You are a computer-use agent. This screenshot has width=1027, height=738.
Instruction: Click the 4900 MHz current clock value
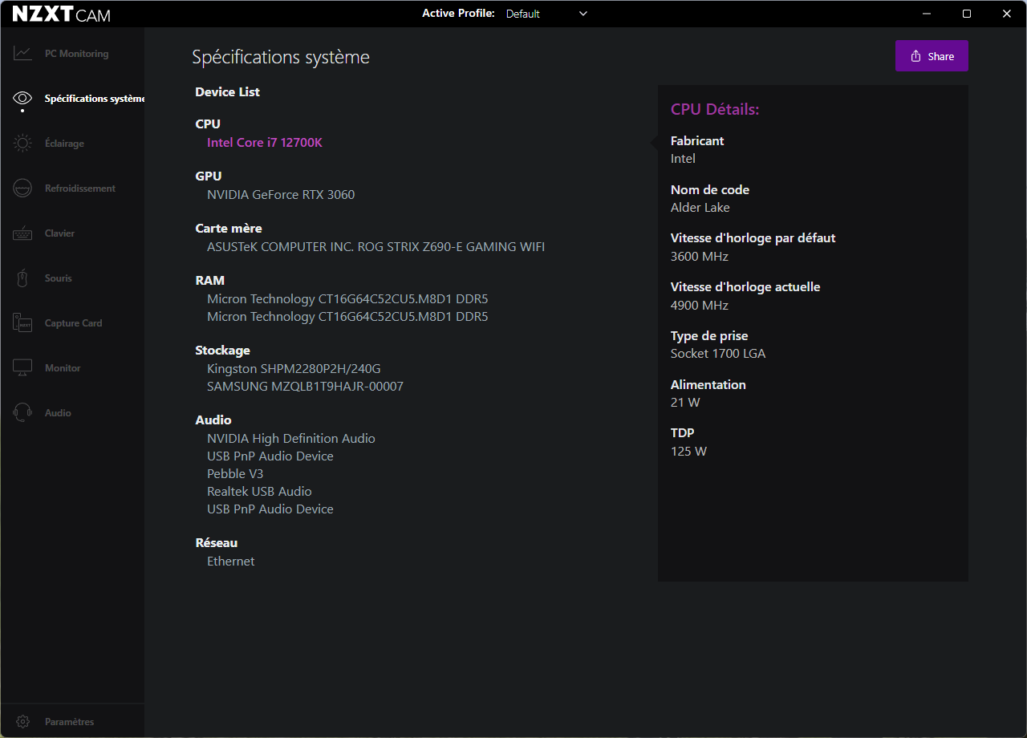(700, 306)
